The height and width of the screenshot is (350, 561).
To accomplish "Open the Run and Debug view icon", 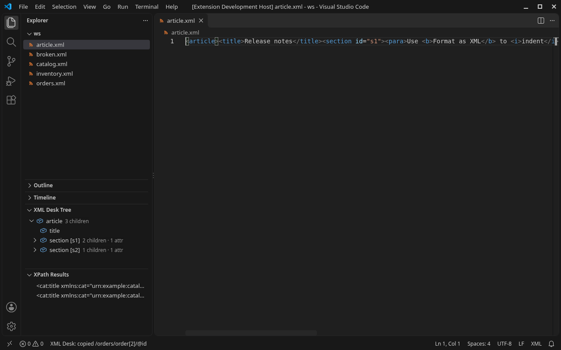I will click(x=11, y=80).
